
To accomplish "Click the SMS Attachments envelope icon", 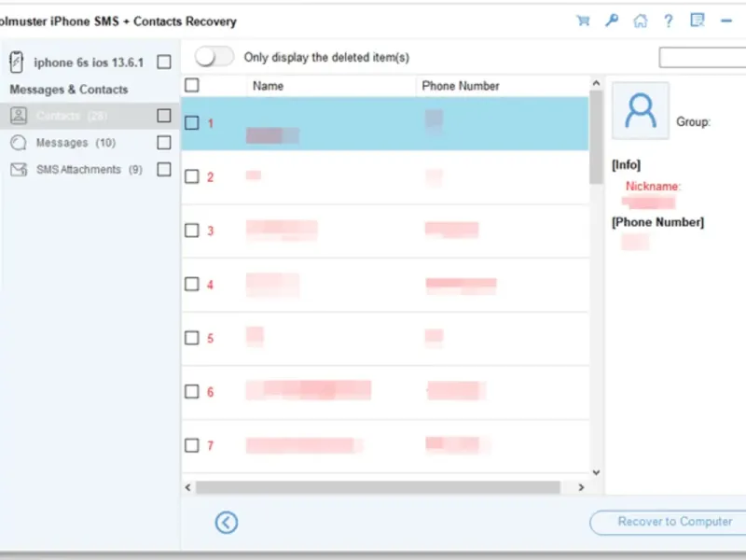I will click(19, 170).
